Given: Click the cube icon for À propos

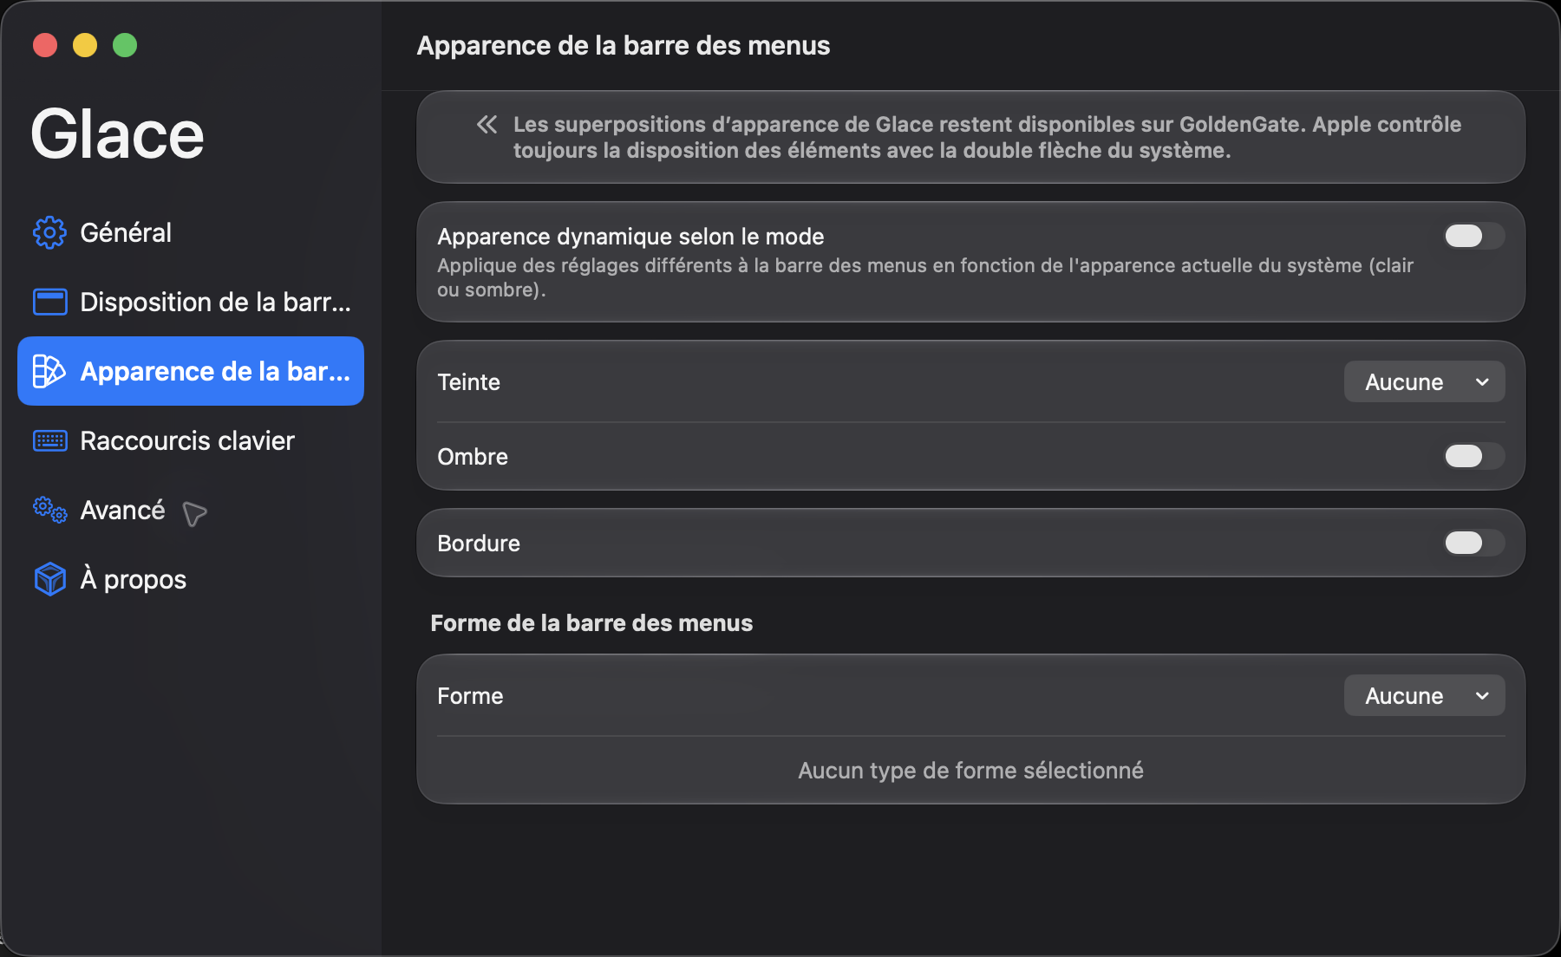Looking at the screenshot, I should pyautogui.click(x=49, y=579).
